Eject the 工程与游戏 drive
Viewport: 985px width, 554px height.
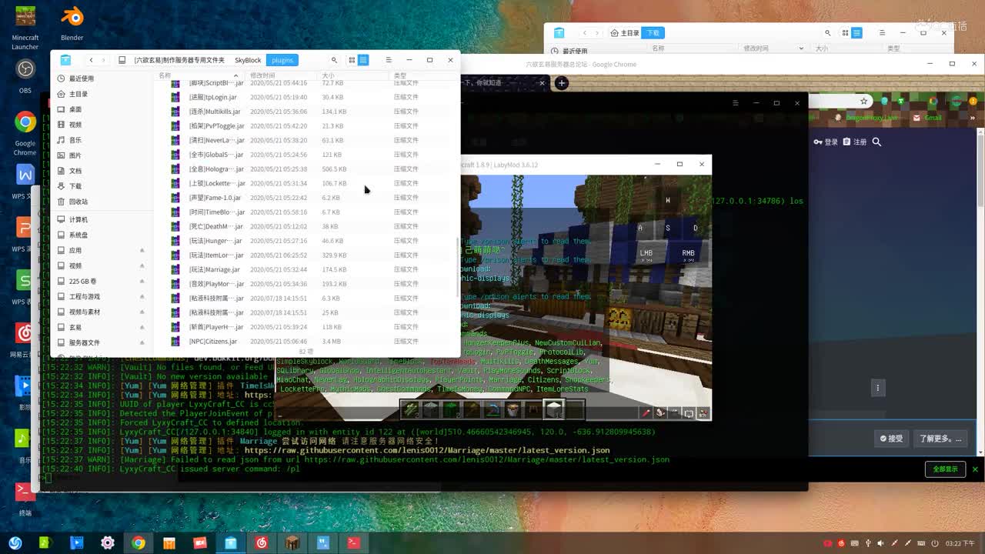coord(142,296)
